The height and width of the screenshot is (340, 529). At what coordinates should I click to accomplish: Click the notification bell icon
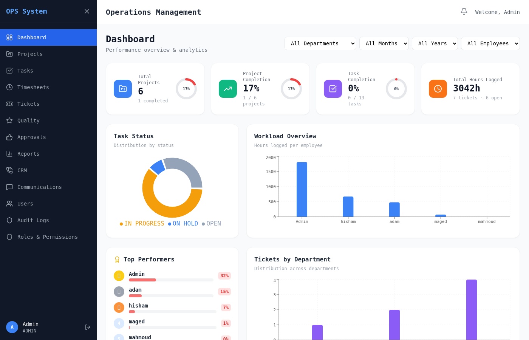click(x=464, y=12)
